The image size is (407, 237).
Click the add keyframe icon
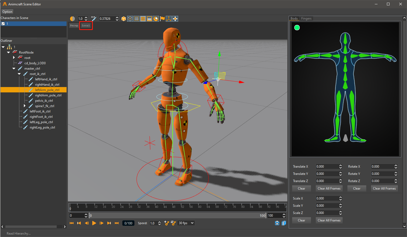point(167,223)
